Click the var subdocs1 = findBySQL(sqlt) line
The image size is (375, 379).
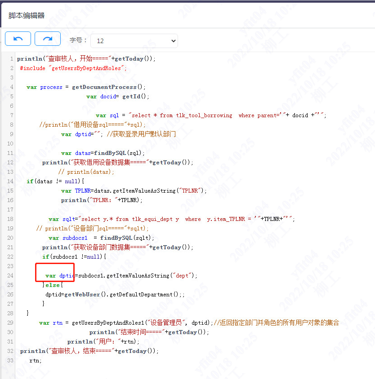[101, 238]
